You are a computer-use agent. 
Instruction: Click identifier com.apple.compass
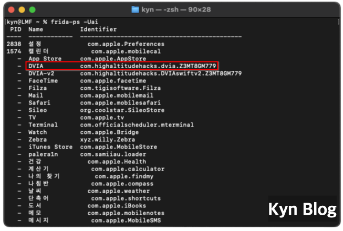point(122,184)
